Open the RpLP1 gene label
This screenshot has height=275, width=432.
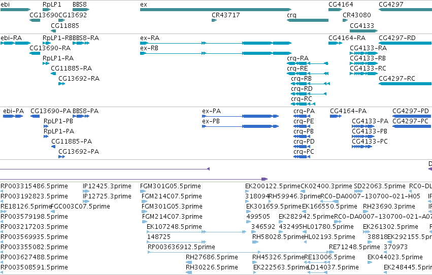click(x=52, y=5)
